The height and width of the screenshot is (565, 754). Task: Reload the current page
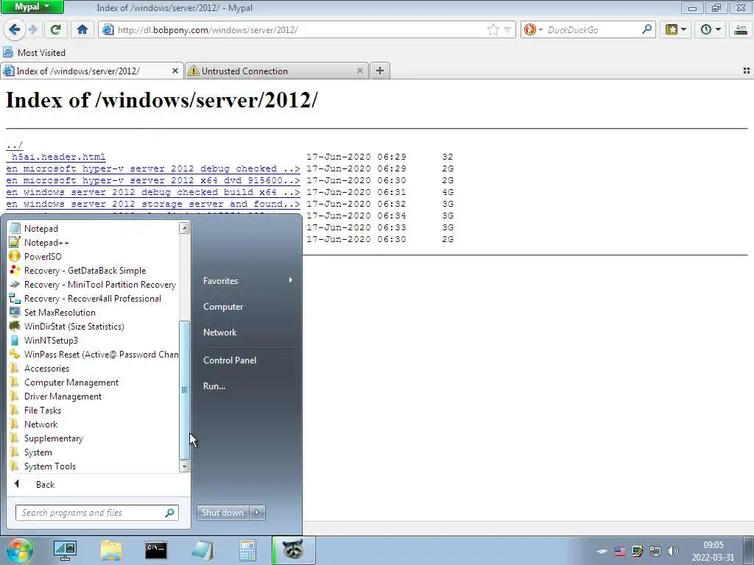[55, 29]
